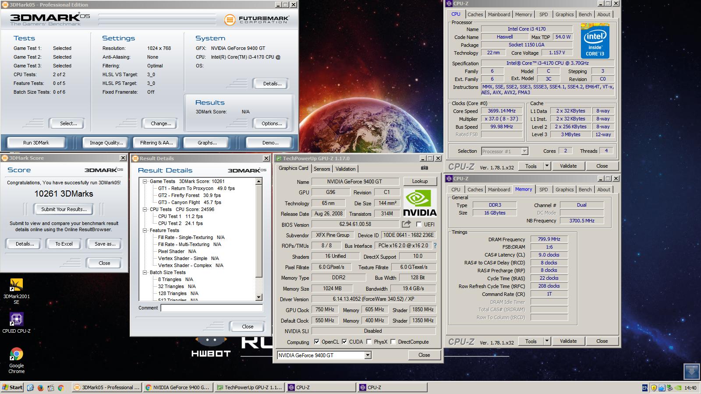701x394 pixels.
Task: Collapse the CPU Tests tree node
Action: [x=145, y=209]
